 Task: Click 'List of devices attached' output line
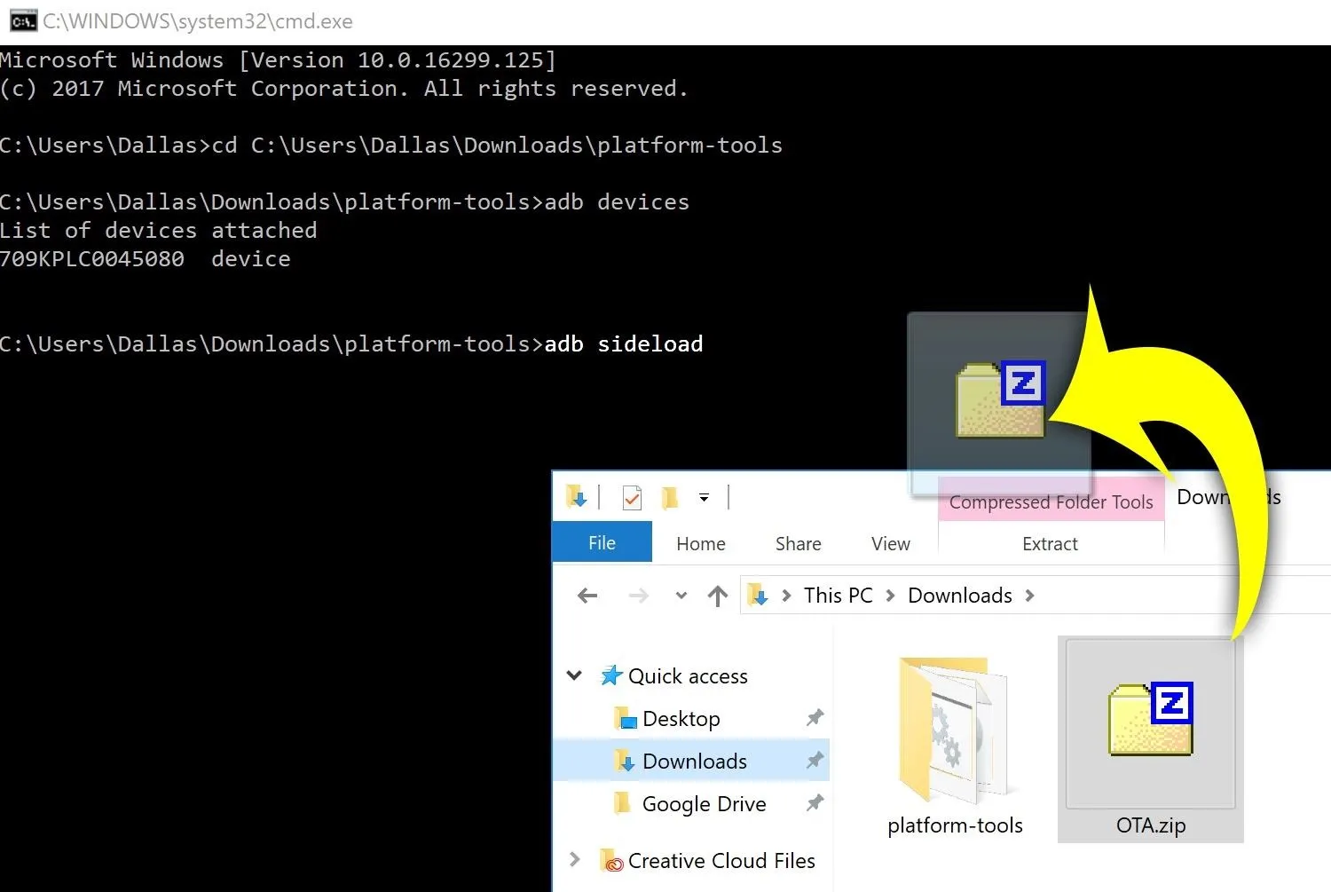point(159,231)
